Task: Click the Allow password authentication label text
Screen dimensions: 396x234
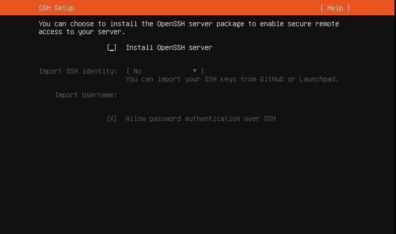Action: (x=201, y=119)
